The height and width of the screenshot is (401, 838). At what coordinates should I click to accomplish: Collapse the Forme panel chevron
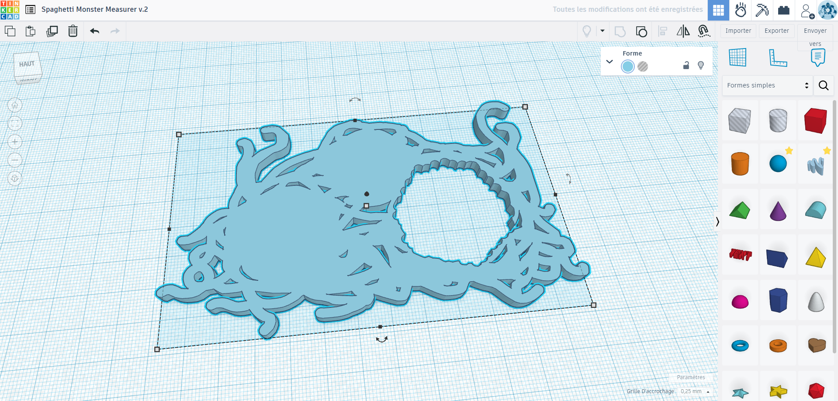tap(609, 62)
